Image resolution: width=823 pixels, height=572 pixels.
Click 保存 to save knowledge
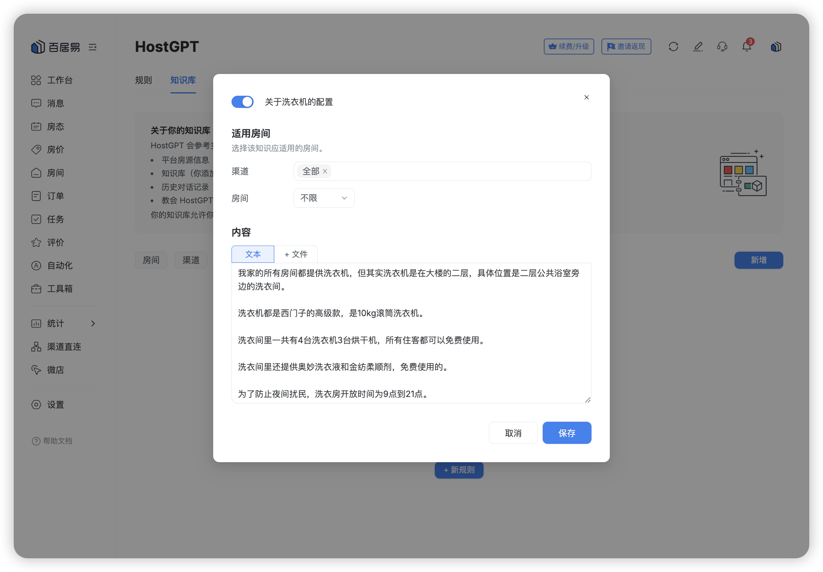[x=567, y=433]
